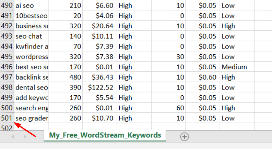Select the 'ai seo' keyword cell
Screen dimensions: 272x149
tap(31, 5)
